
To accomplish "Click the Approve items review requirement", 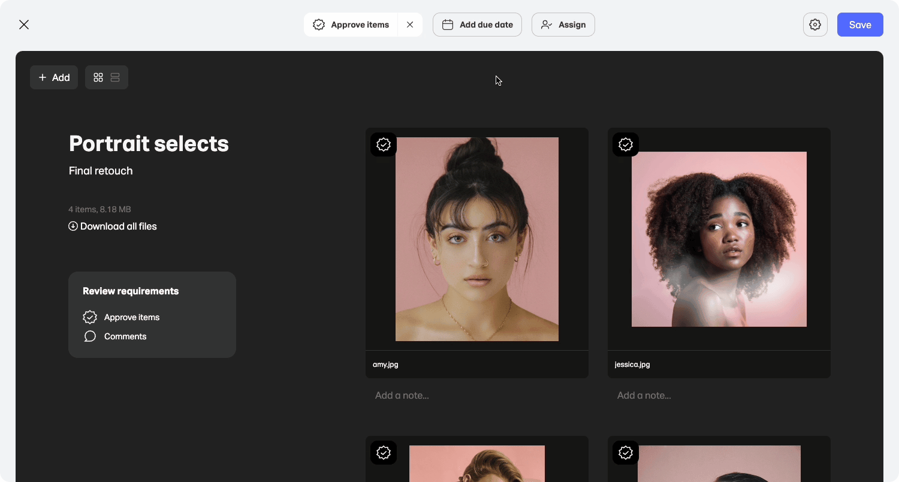I will pyautogui.click(x=122, y=317).
